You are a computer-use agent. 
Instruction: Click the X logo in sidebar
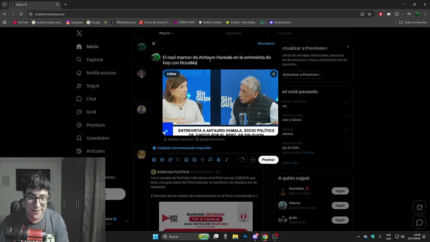(x=79, y=33)
